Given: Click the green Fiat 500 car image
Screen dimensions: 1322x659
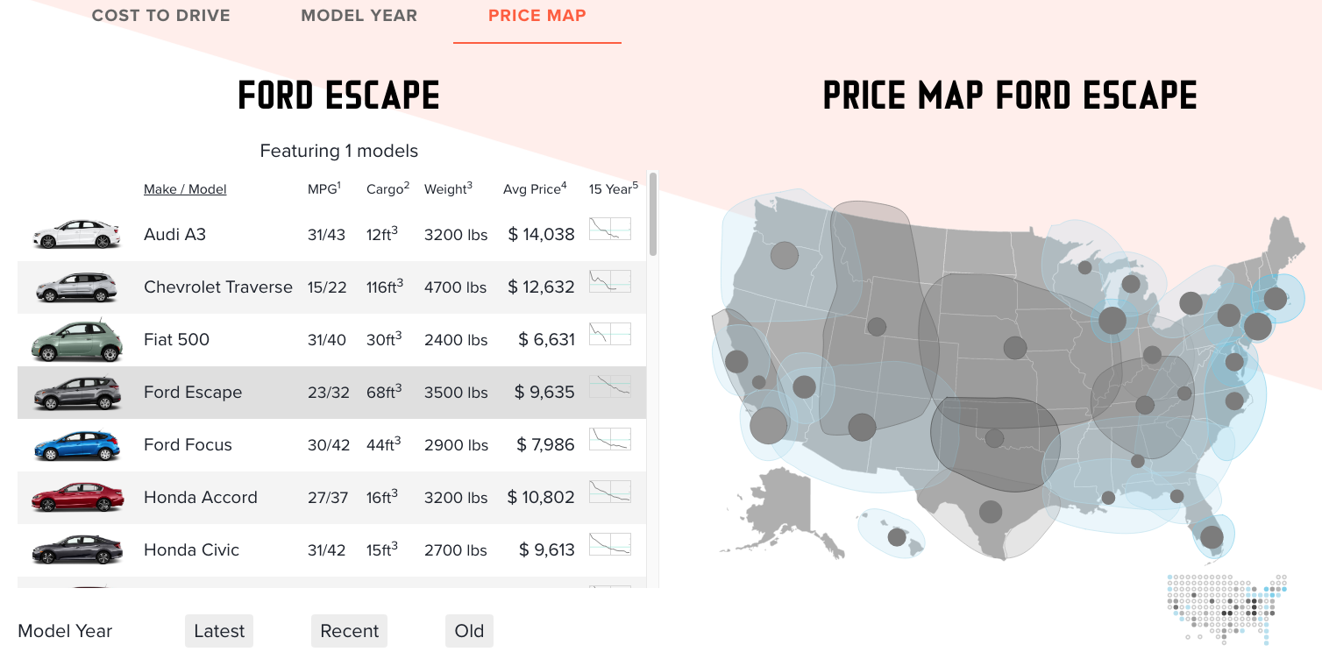Looking at the screenshot, I should coord(75,340).
